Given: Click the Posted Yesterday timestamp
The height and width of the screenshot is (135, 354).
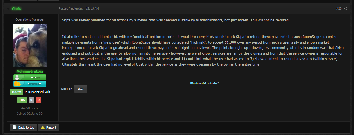Looking at the screenshot, I should coord(79,8).
